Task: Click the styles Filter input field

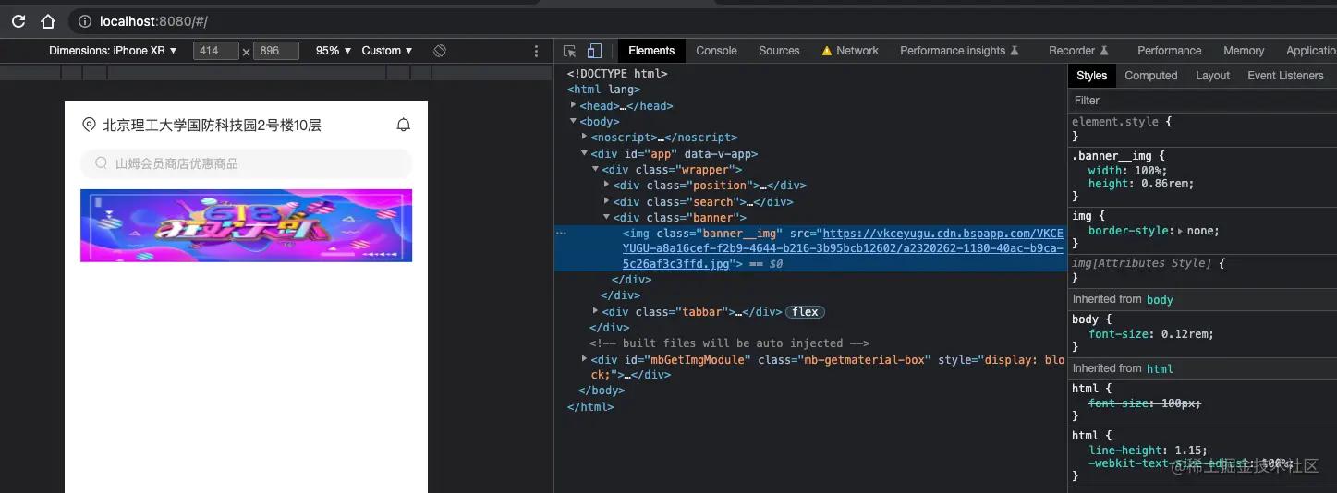Action: coord(1201,100)
